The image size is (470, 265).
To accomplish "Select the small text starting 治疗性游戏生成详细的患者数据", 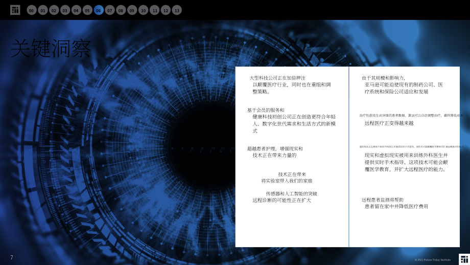I will [411, 115].
